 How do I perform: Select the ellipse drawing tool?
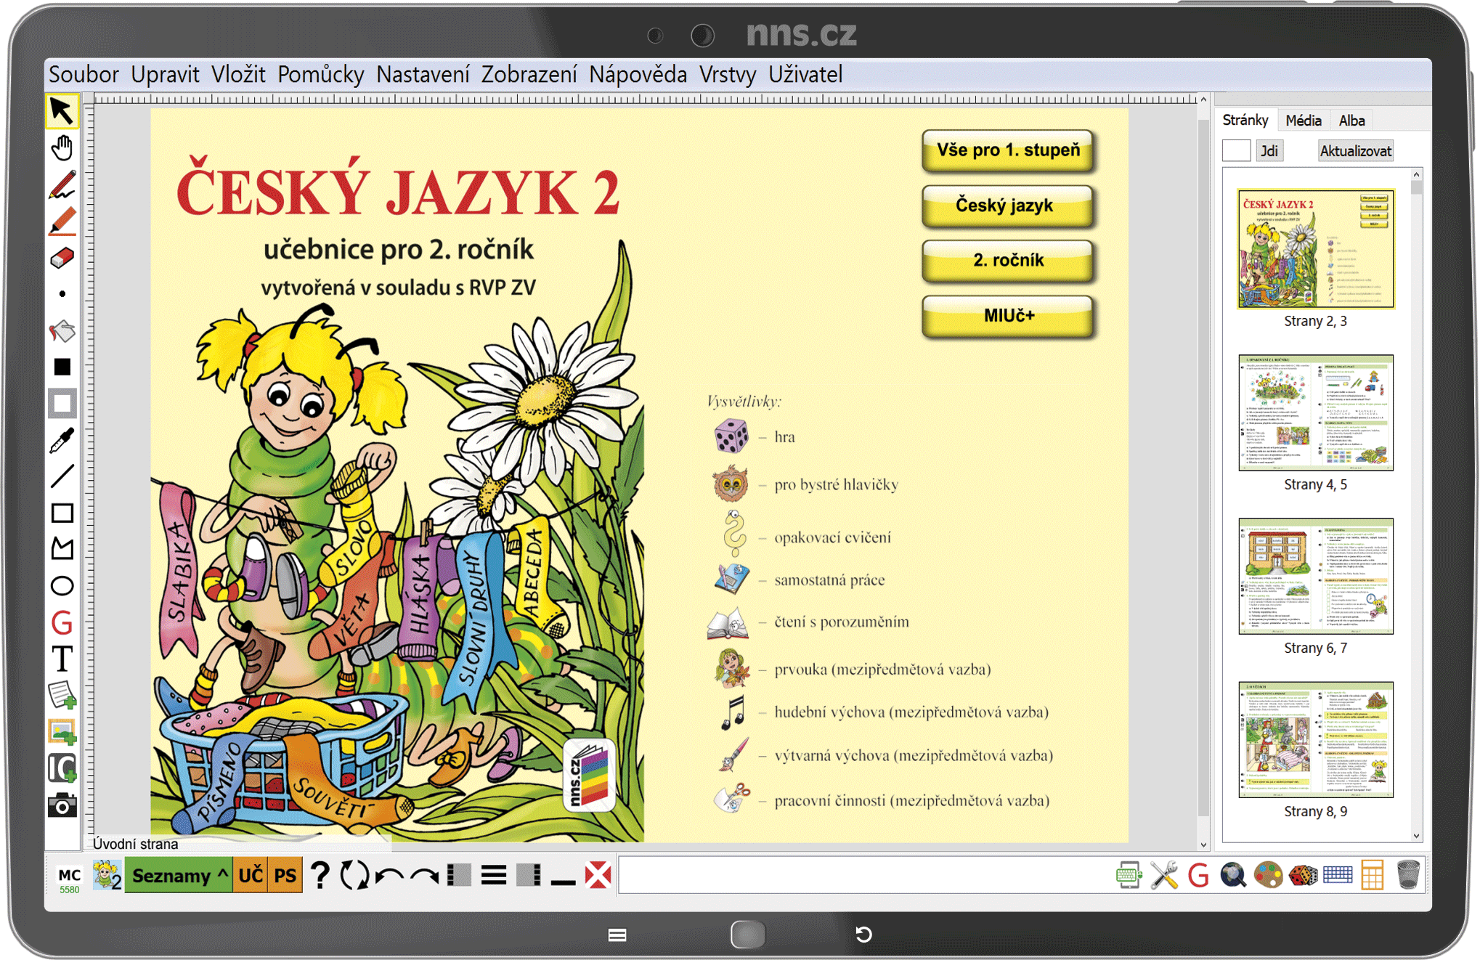[x=62, y=586]
